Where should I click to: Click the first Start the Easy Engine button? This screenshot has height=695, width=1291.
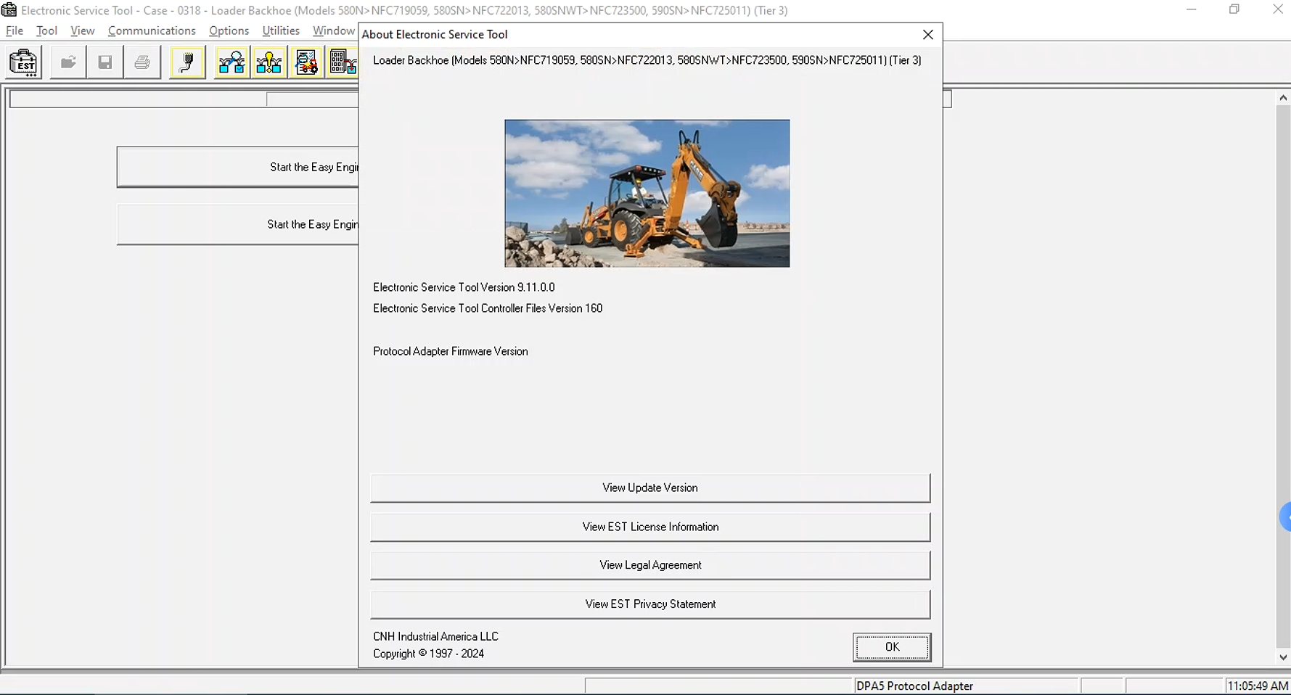click(x=238, y=167)
